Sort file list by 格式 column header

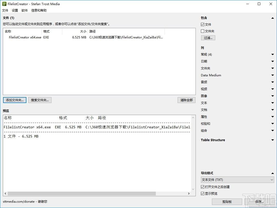[52, 32]
